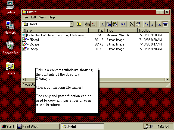Click the speaker volume tray icon
Viewport: 174px width, 130px height.
click(x=151, y=126)
